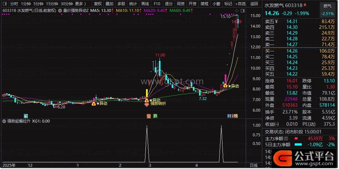This screenshot has height=169, width=339.
Task: Click the diamond marker icon above chart
Action: tap(237, 11)
